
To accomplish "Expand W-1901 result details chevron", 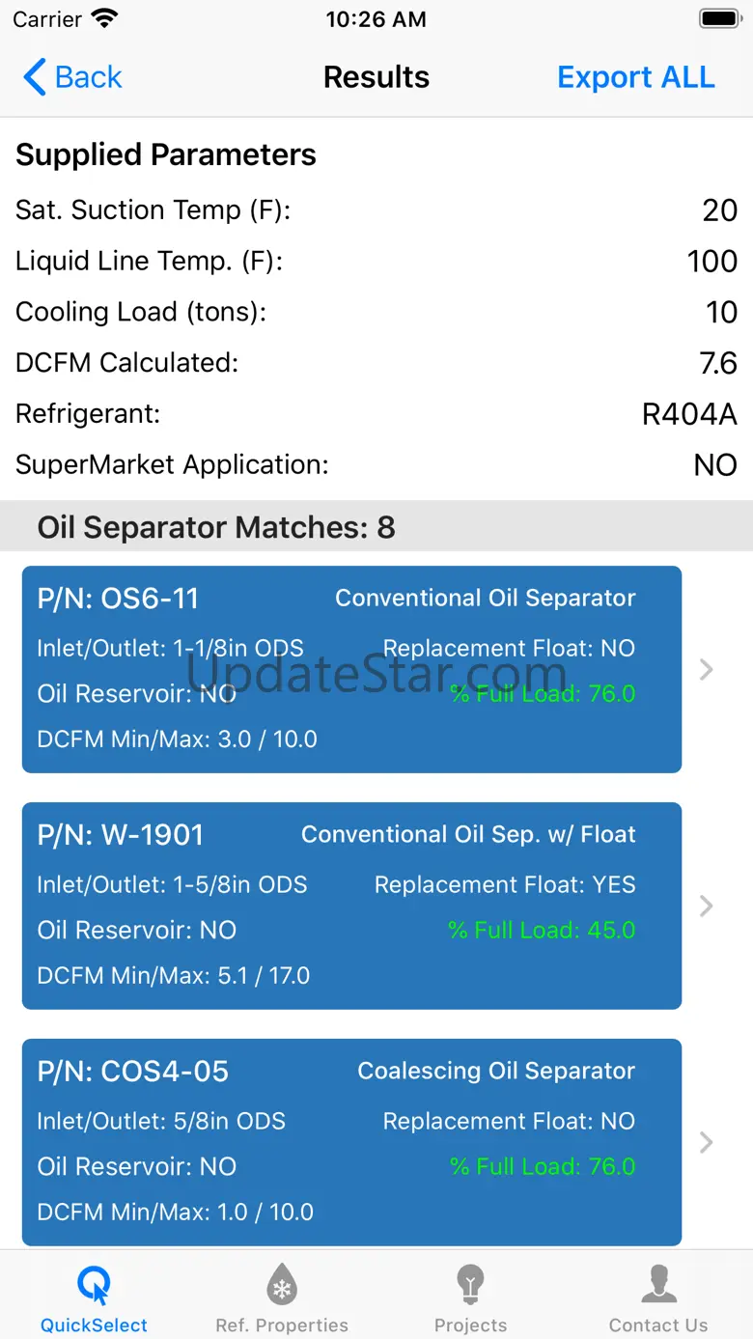I will click(707, 906).
